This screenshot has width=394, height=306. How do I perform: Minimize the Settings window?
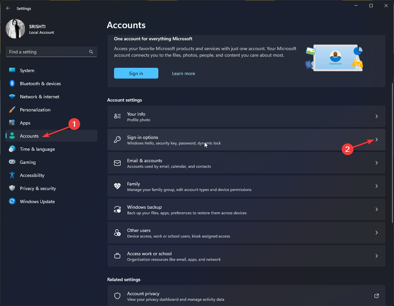[356, 6]
